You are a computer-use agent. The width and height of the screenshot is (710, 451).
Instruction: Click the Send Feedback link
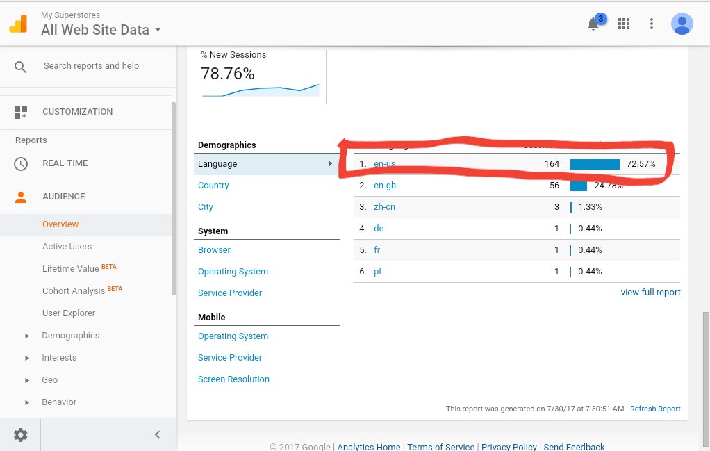[574, 447]
